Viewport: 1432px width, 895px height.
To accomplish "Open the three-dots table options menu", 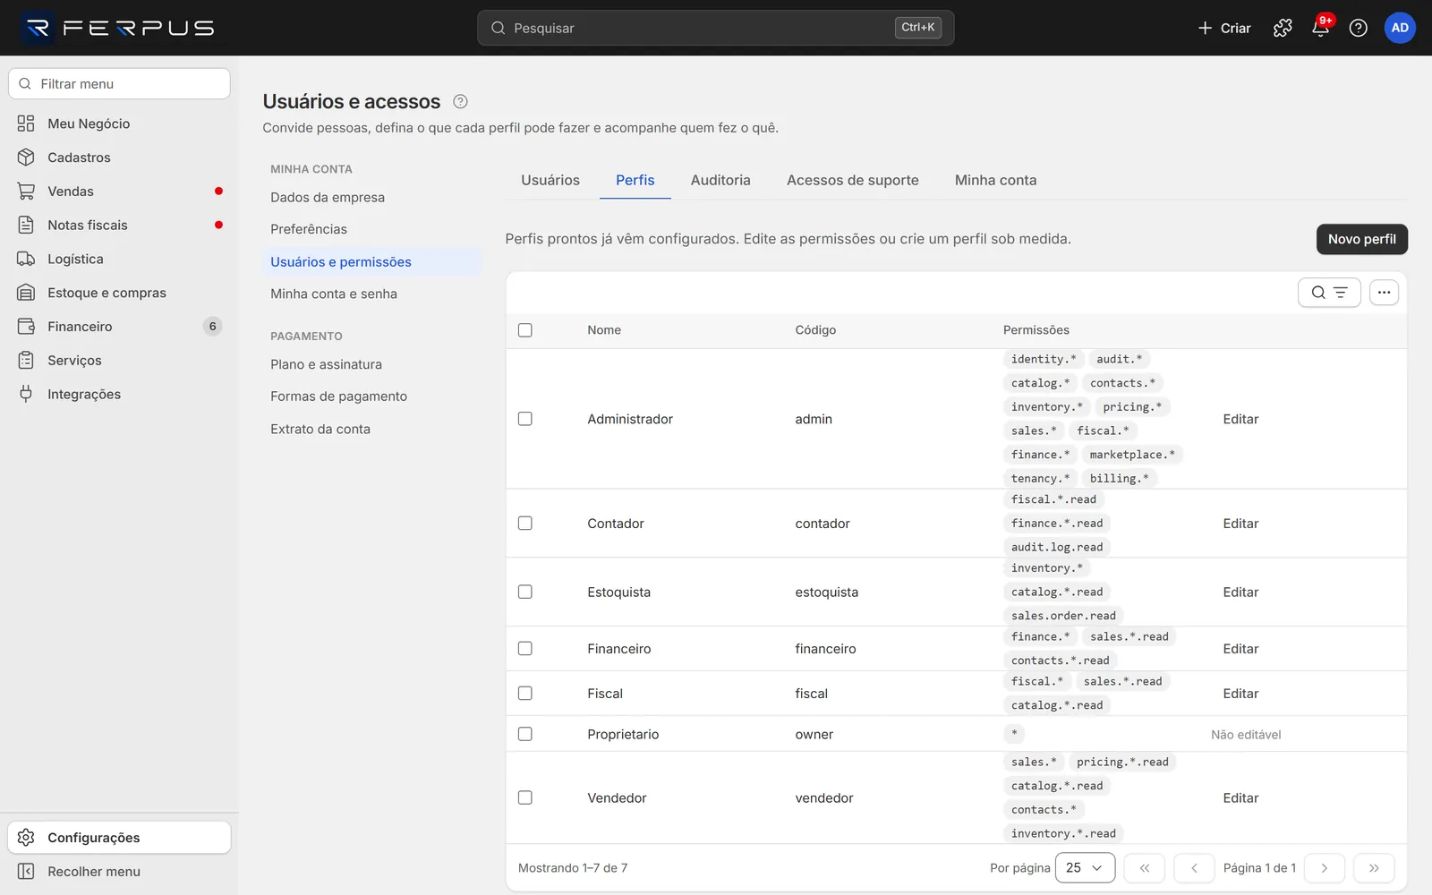I will [x=1384, y=293].
